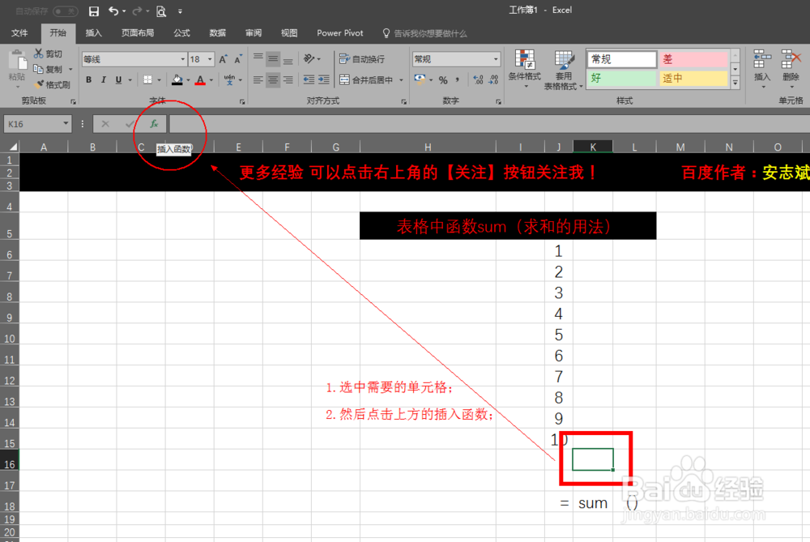The width and height of the screenshot is (810, 542).
Task: Switch to the 数据 (Data) tab
Action: coord(217,33)
